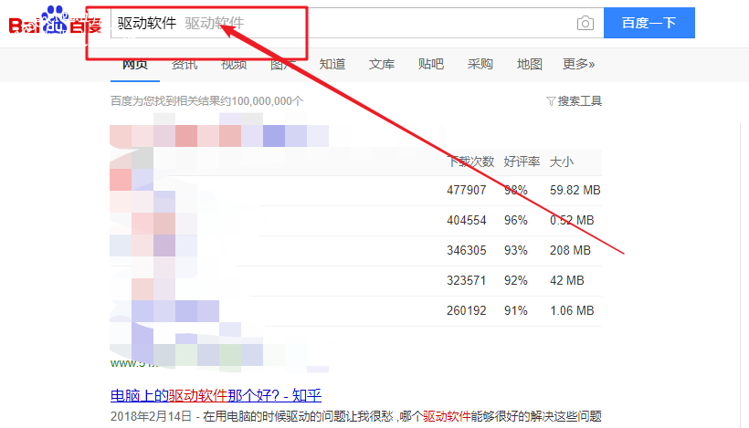This screenshot has width=749, height=428.
Task: Open 电脑上的驱动软件那个好? - 知乎 link
Action: (x=216, y=395)
